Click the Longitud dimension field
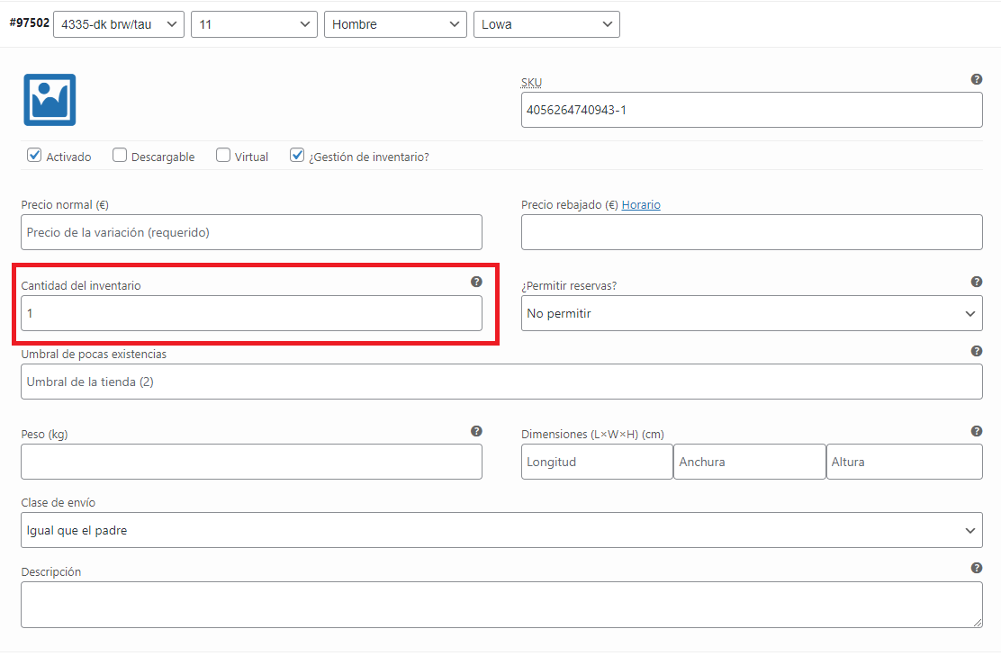This screenshot has width=1001, height=656. coord(597,462)
